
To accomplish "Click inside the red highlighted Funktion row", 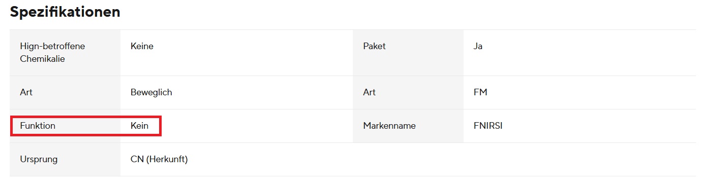I will (86, 126).
